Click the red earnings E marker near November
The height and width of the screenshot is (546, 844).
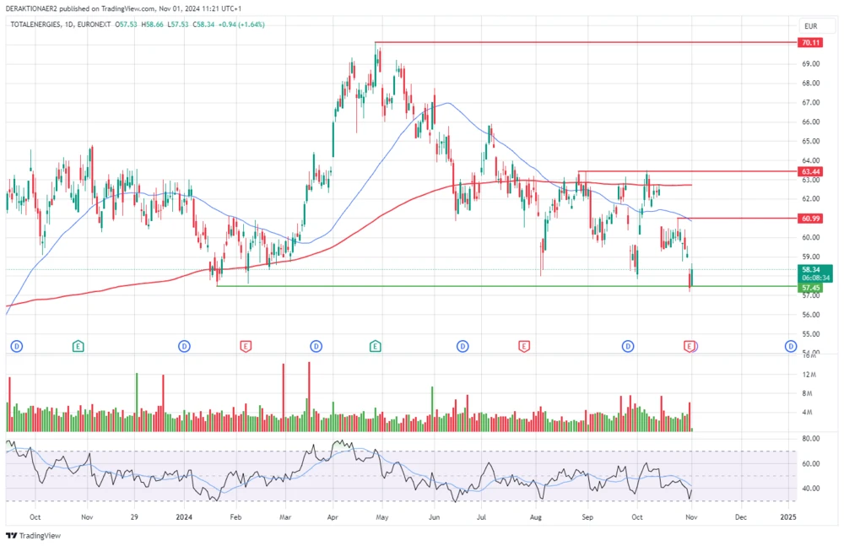coord(691,345)
